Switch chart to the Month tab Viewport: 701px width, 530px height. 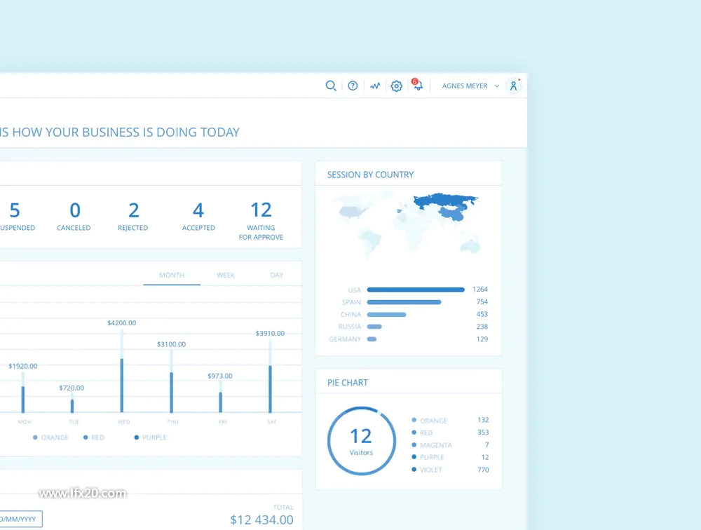coord(172,275)
